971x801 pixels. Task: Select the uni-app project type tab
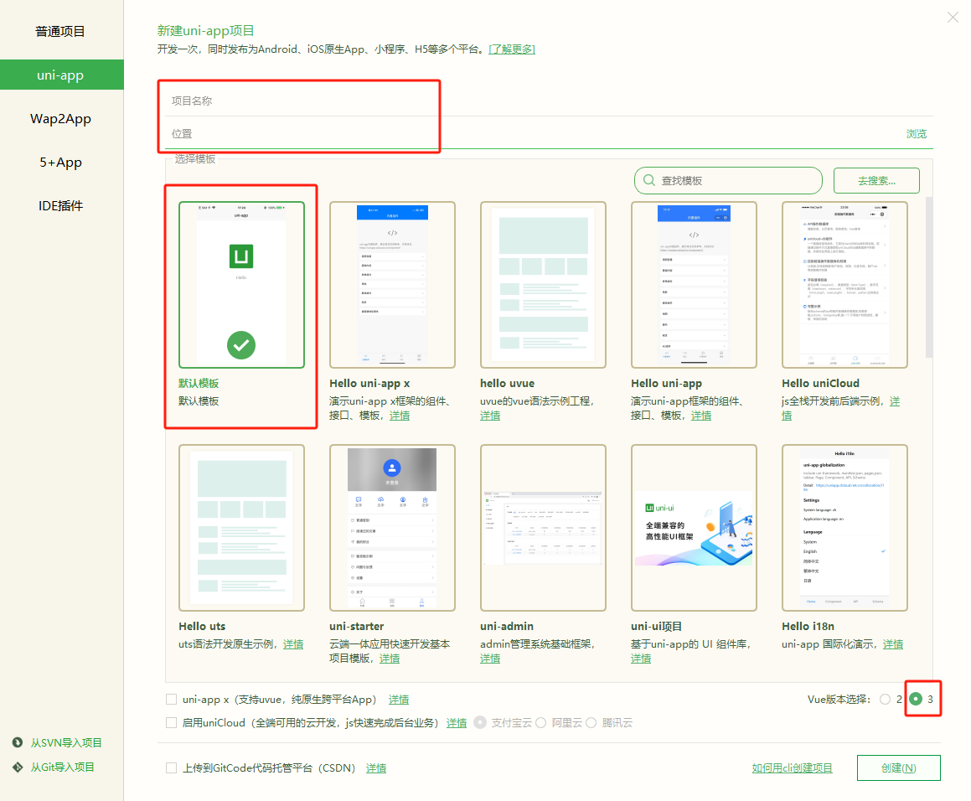60,75
